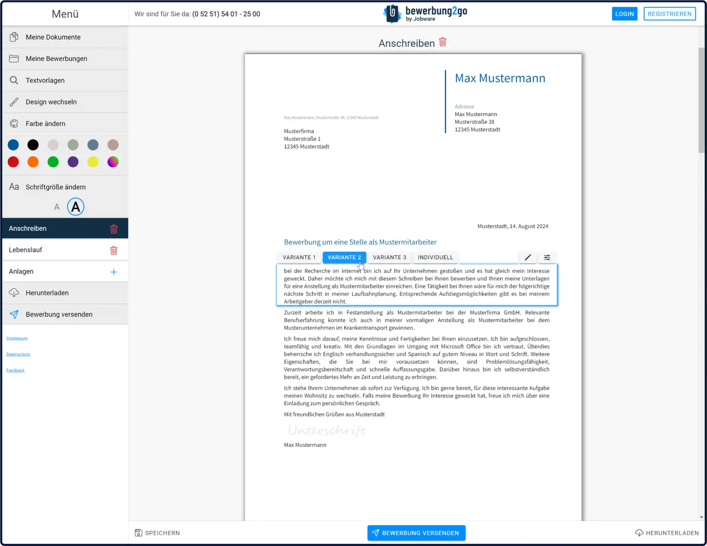Click the pencil edit icon
Screen dimensions: 707x546
point(528,258)
